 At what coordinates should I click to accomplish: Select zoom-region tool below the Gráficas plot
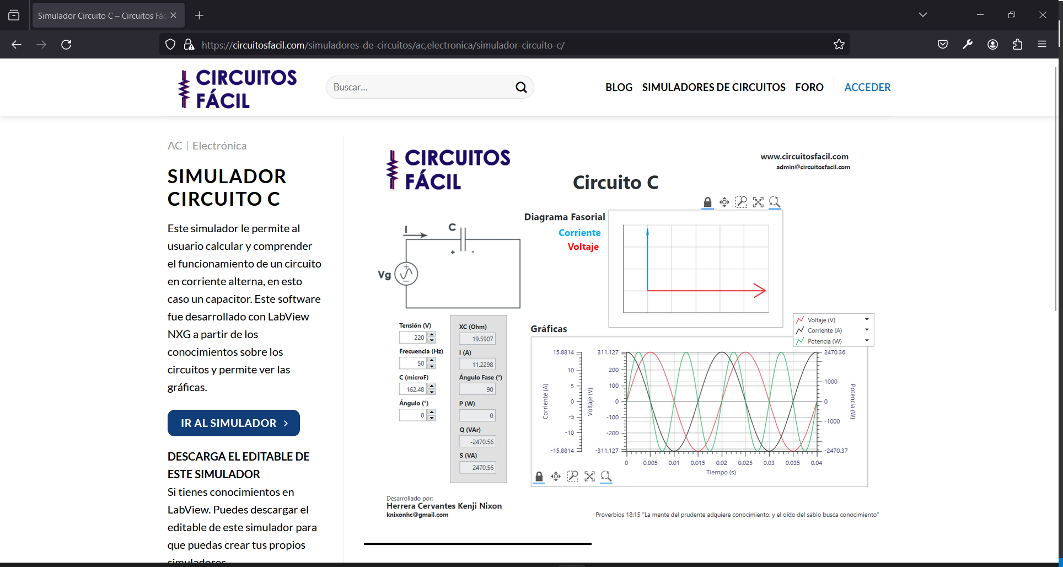click(573, 477)
